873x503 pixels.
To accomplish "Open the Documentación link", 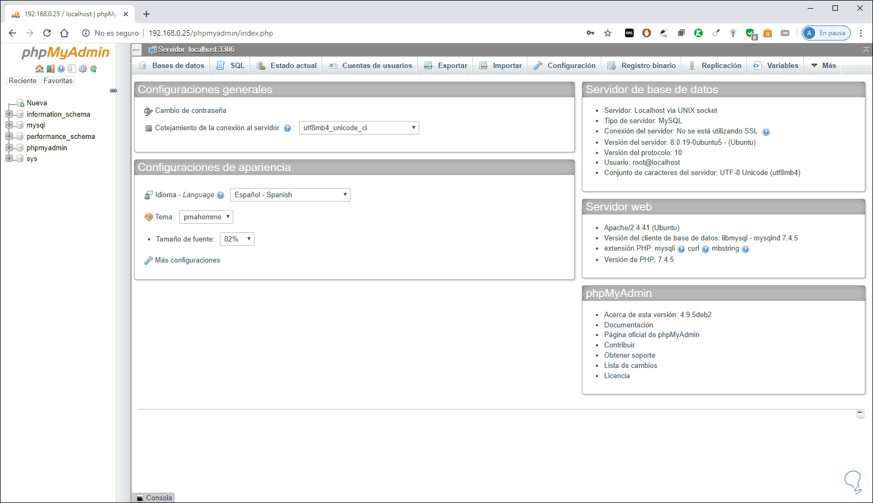I will pos(628,325).
